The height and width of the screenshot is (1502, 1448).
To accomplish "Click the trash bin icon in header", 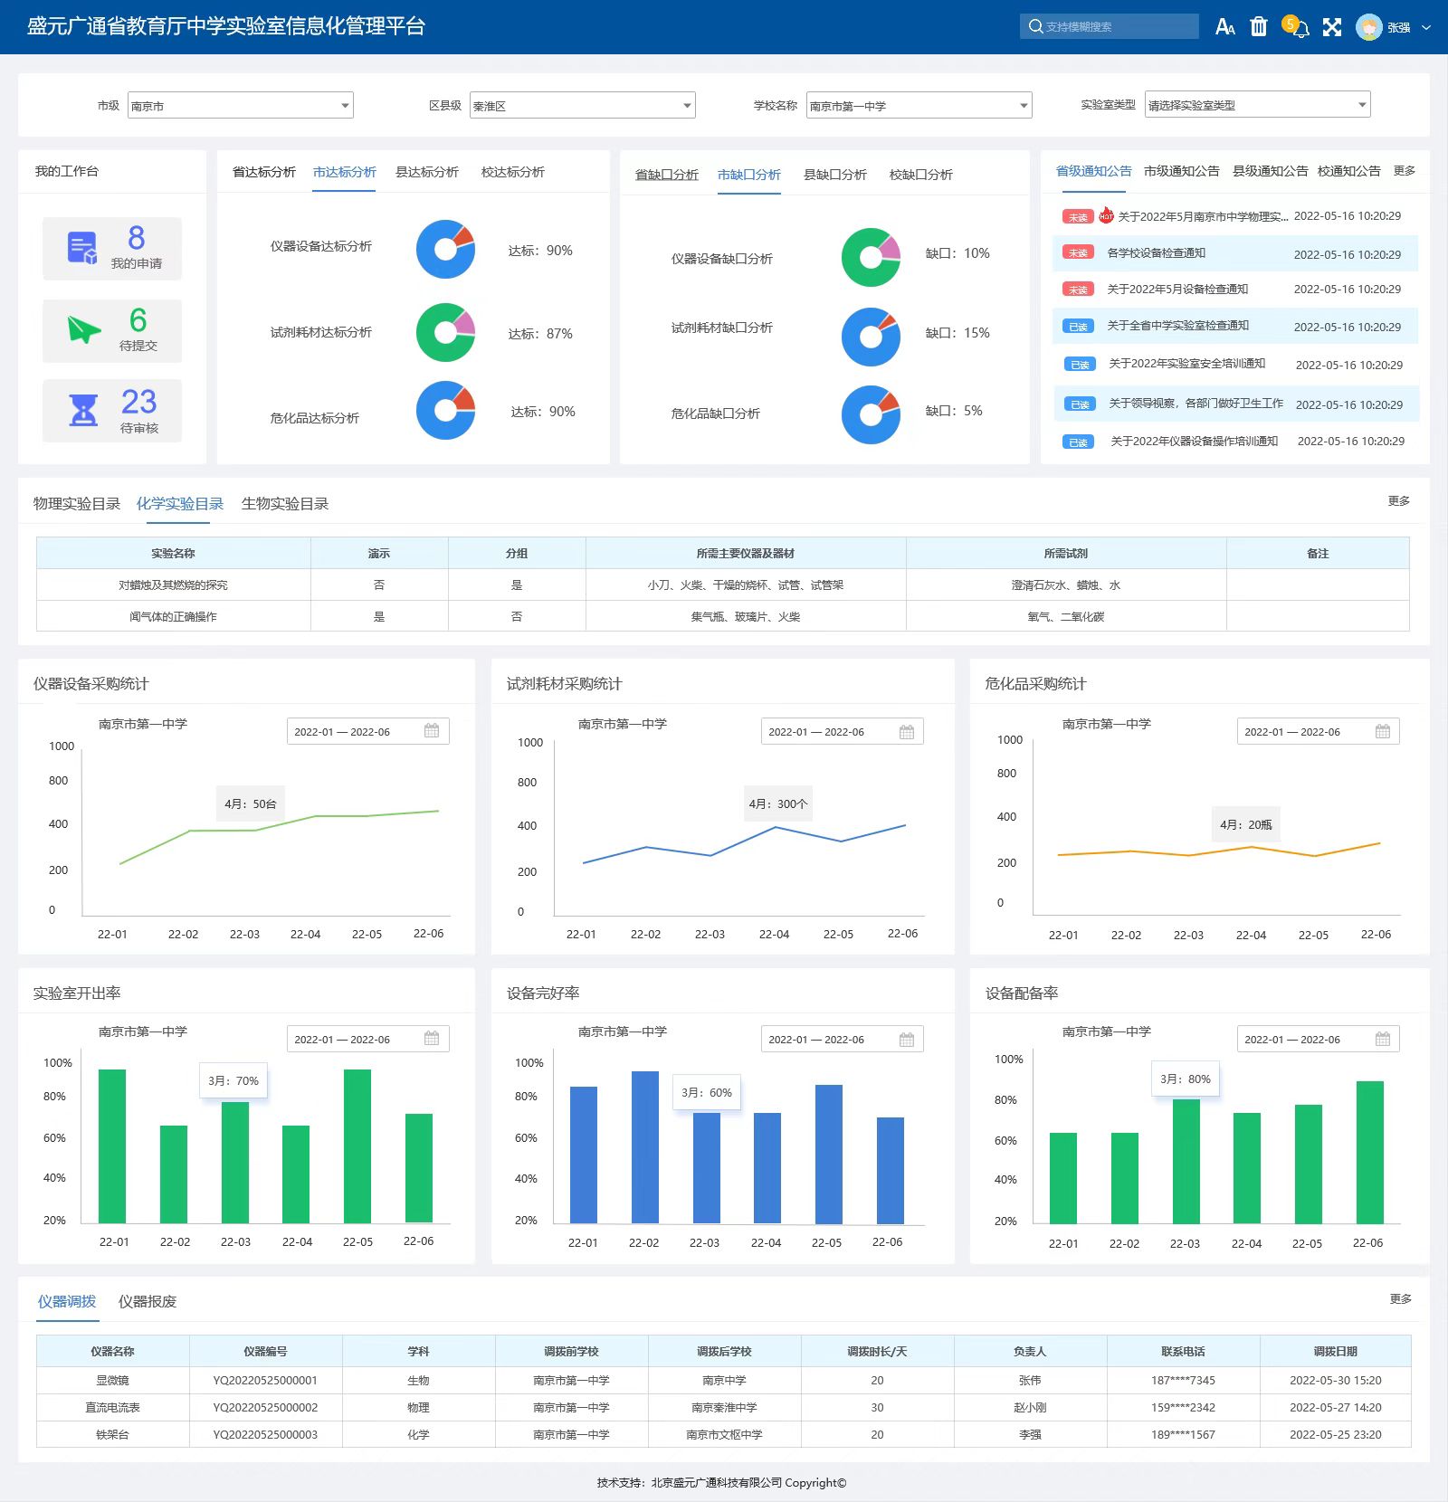I will point(1259,26).
